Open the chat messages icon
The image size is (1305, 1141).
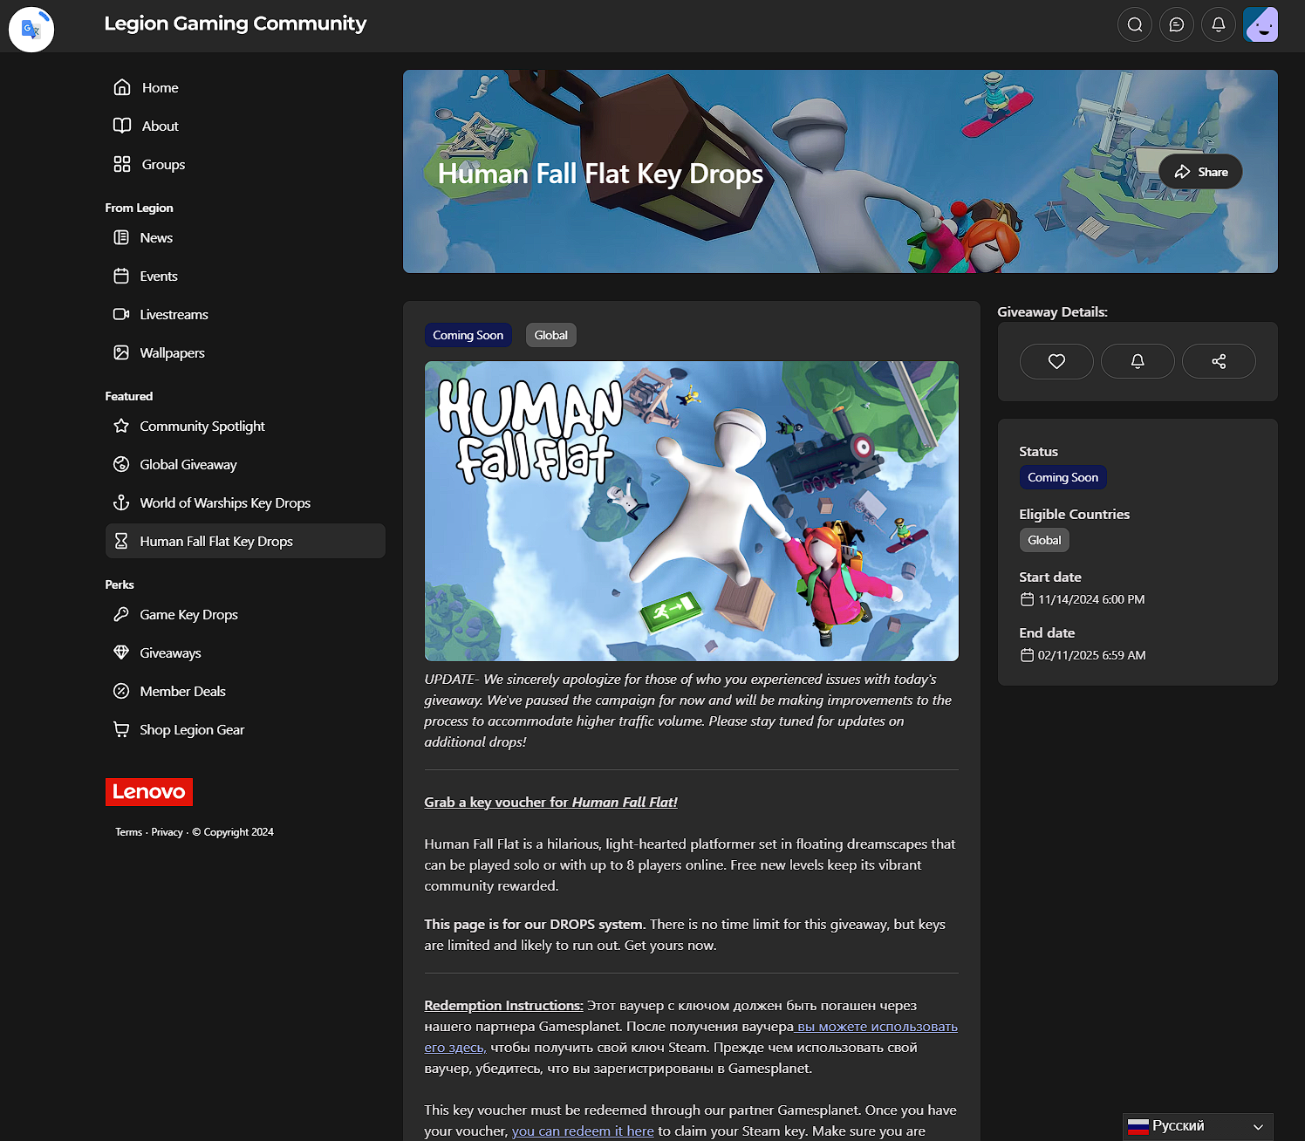pyautogui.click(x=1177, y=24)
